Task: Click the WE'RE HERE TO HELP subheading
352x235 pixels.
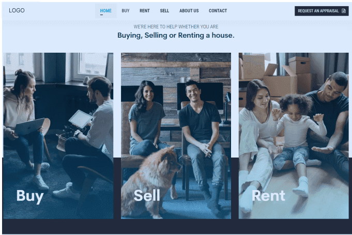Action: click(176, 27)
